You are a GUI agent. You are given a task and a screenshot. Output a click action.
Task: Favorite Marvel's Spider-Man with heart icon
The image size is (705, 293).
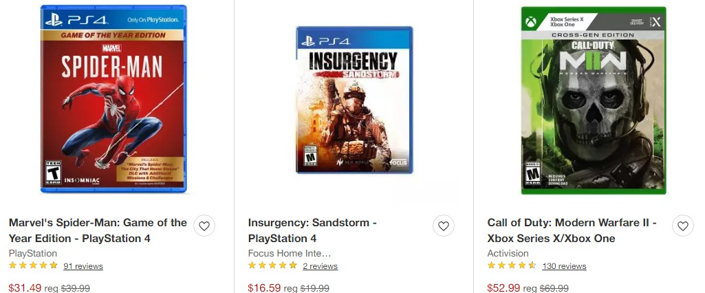click(x=202, y=226)
